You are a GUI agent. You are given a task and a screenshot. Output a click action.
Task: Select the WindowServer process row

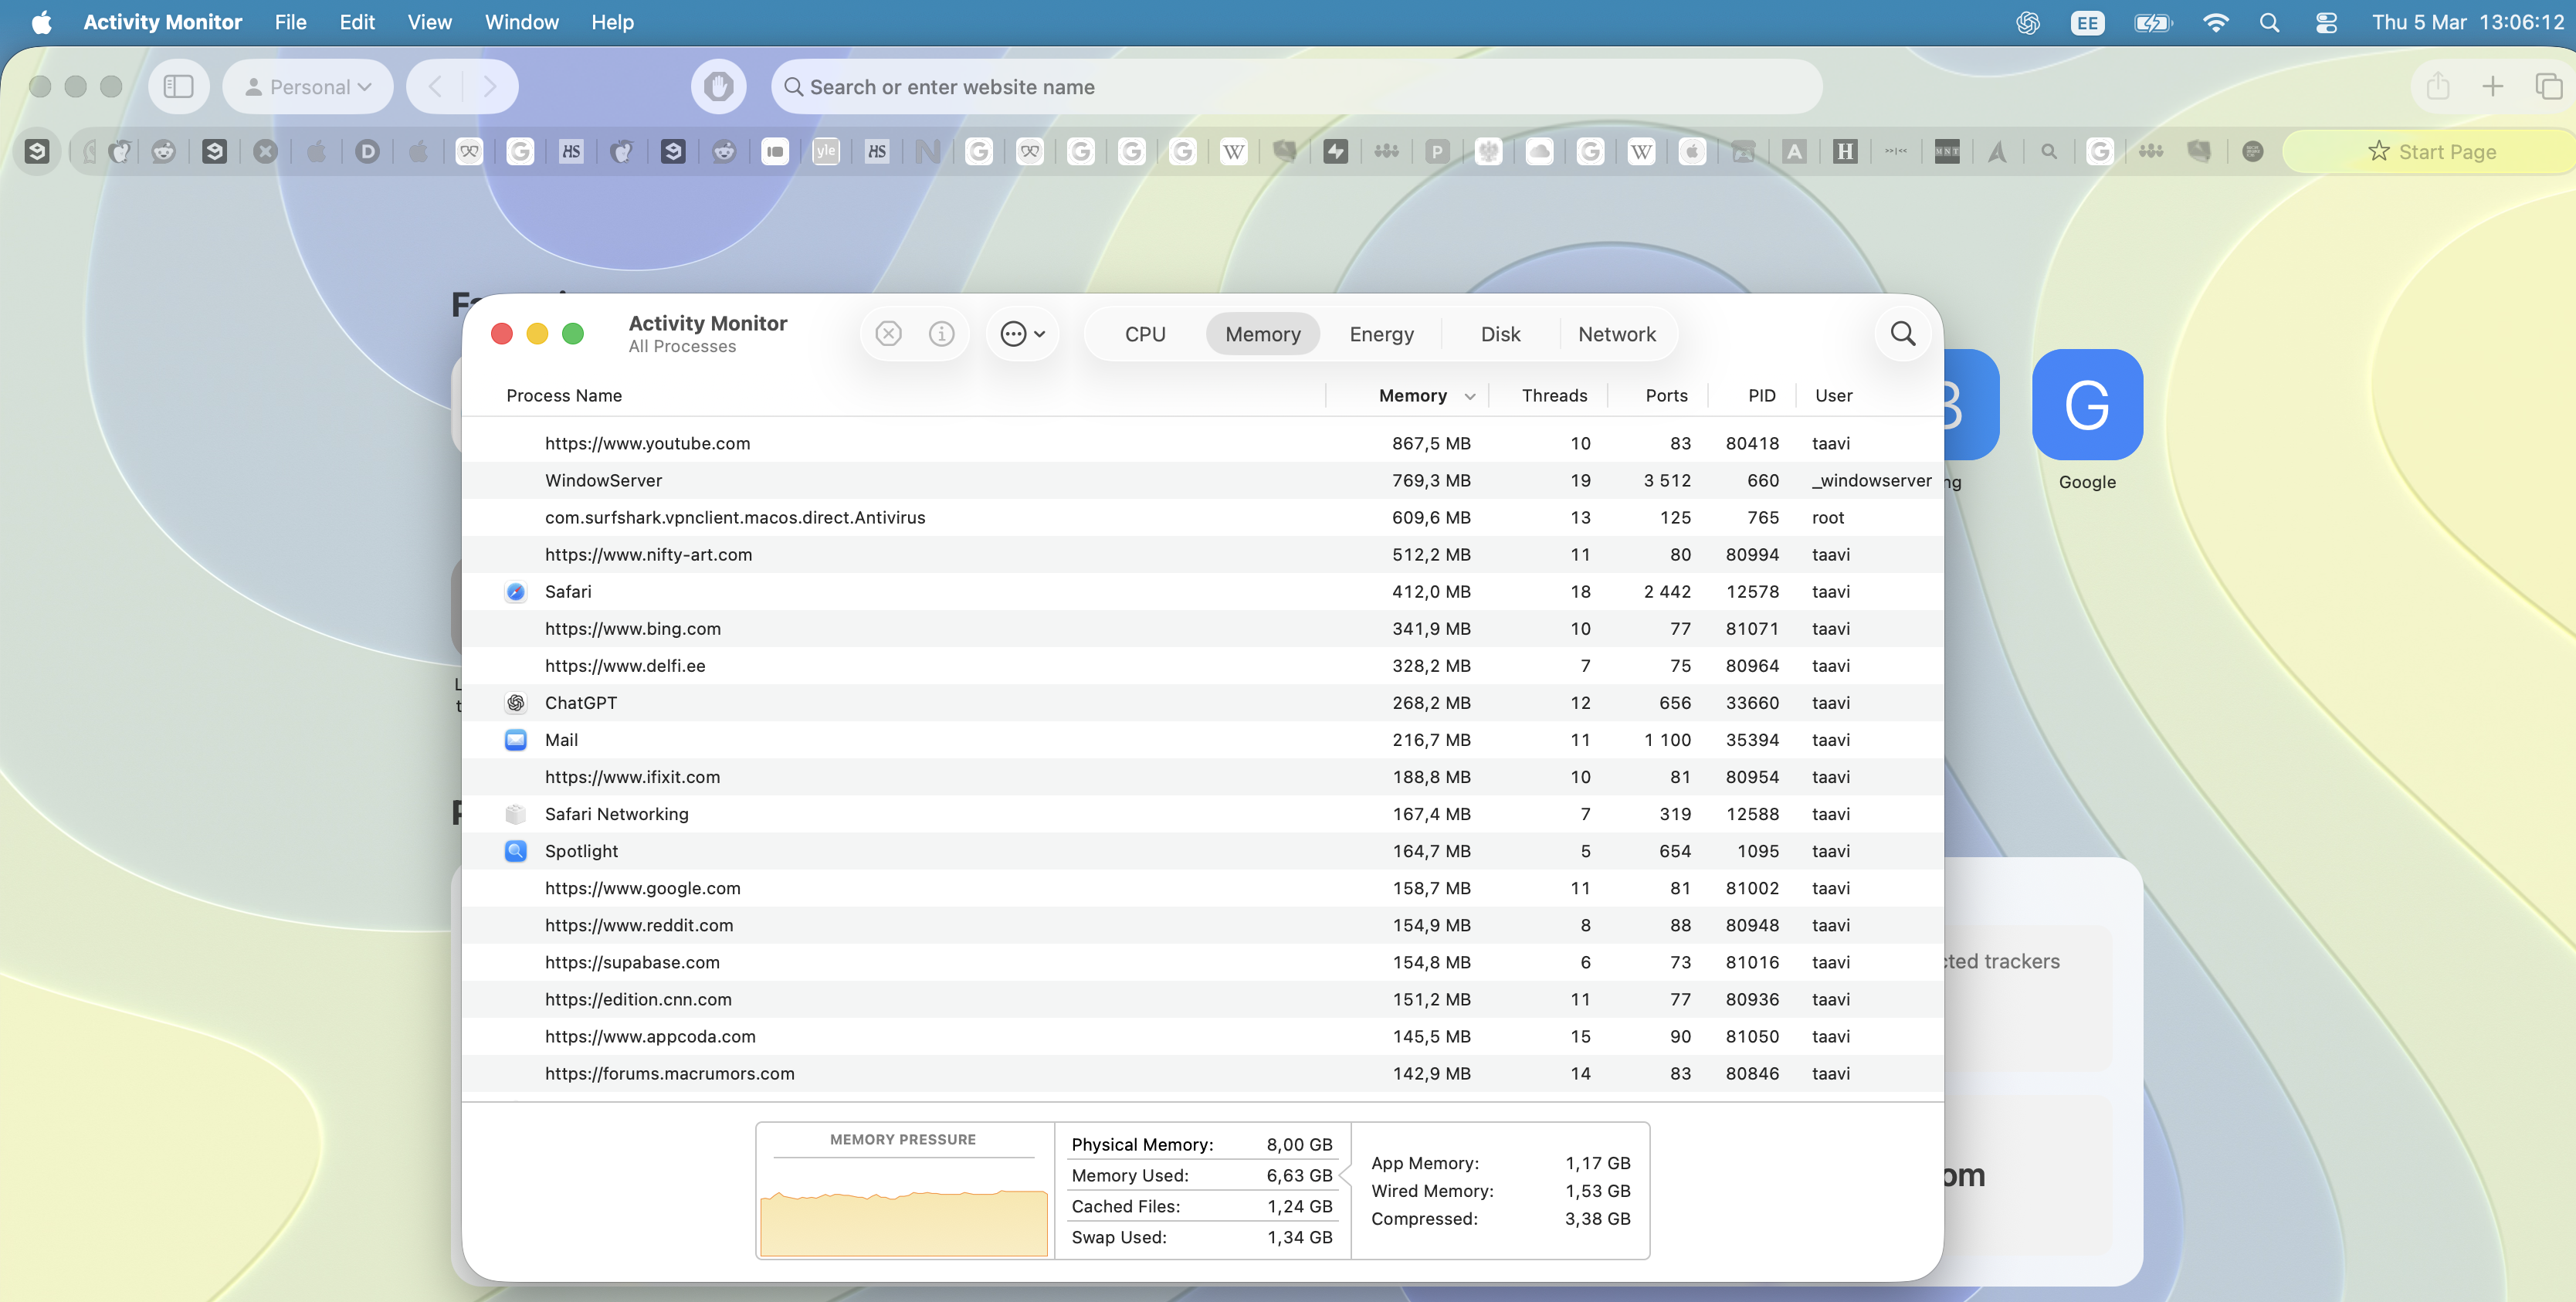1202,481
